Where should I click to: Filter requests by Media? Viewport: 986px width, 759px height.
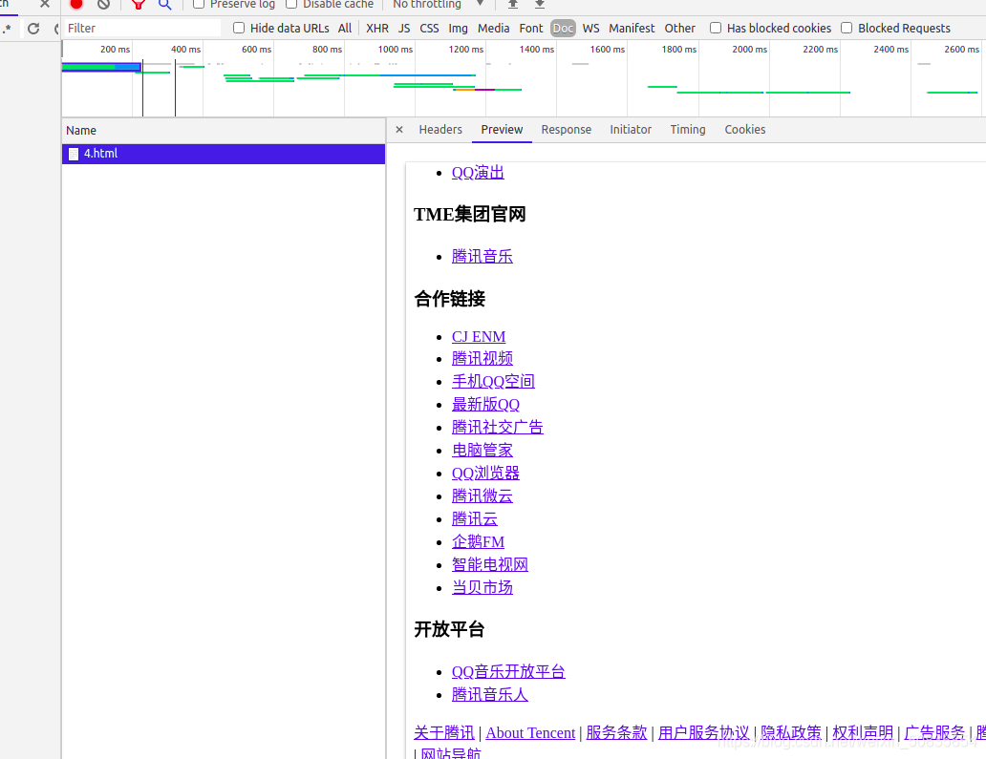[x=494, y=29]
